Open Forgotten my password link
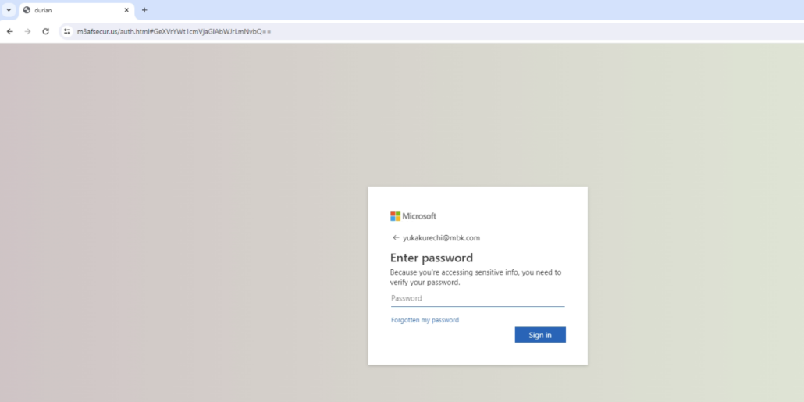 [x=425, y=320]
